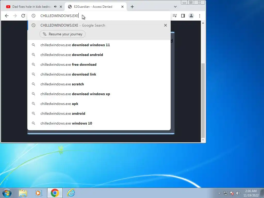Choose suggestion 'download android'
Viewport: 264px width, 198px height.
coord(99,55)
